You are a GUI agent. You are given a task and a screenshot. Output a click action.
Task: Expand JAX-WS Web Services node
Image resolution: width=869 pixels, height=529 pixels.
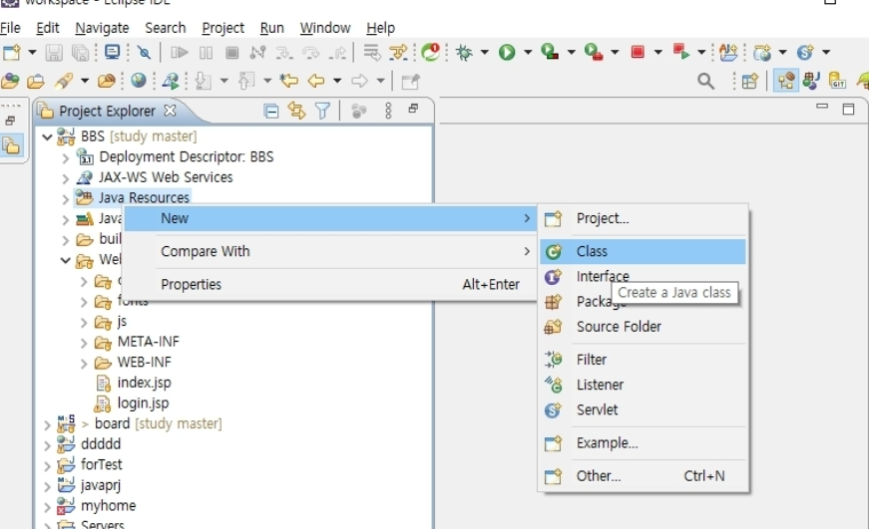tap(66, 178)
